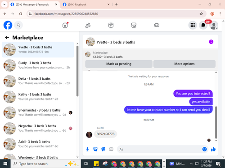The height and width of the screenshot is (168, 225).
Task: Open the Addi - 3 beds 3 baths conversation
Action: click(x=38, y=144)
